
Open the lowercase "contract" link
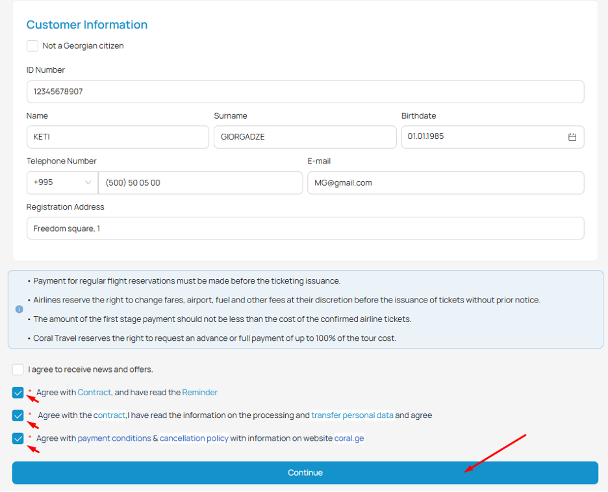point(110,415)
